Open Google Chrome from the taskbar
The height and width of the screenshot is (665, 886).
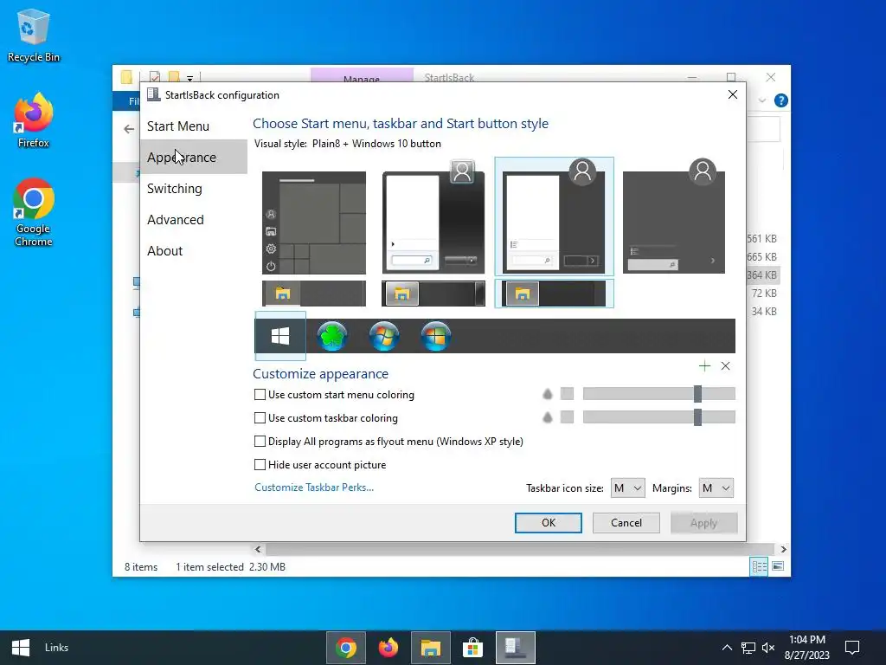tap(346, 648)
